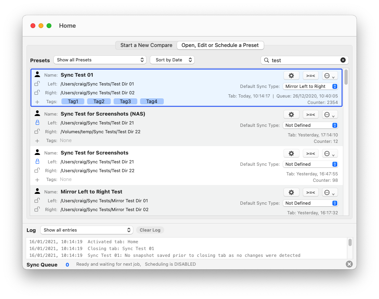379x299 pixels.
Task: Change Mirror Left to Right sync type
Action: coord(310,86)
